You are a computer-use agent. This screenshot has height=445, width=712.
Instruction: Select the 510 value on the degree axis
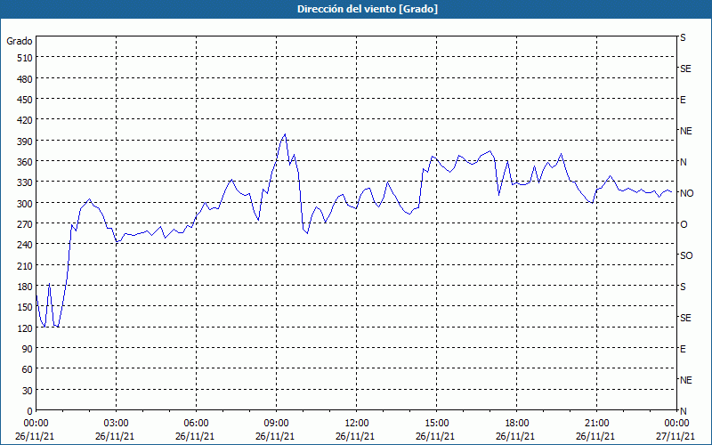pyautogui.click(x=25, y=58)
